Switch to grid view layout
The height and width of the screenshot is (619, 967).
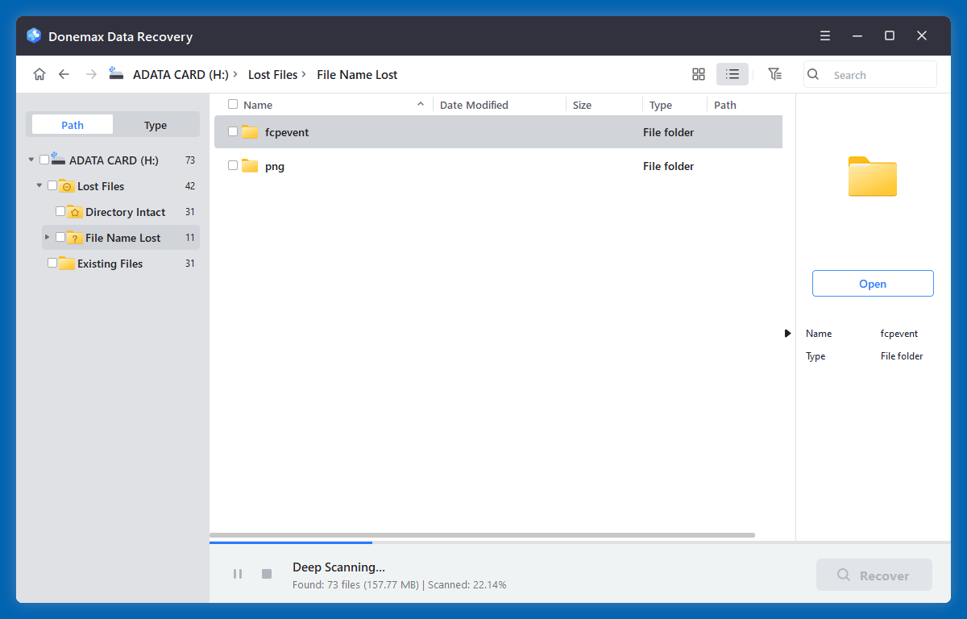698,73
